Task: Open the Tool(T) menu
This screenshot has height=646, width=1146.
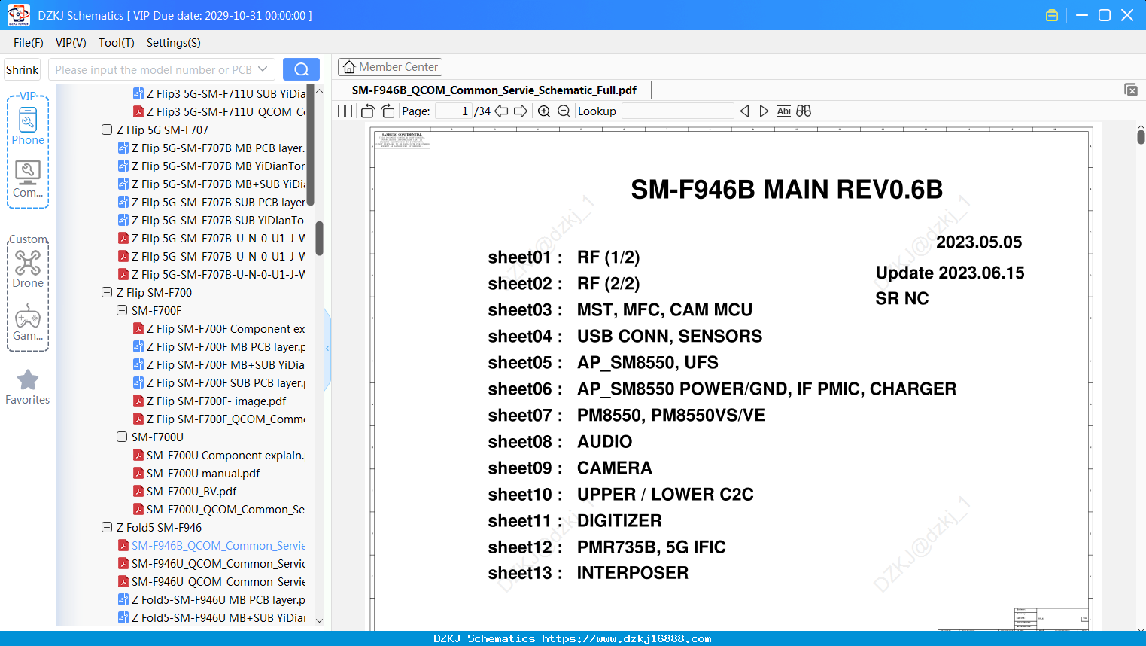Action: tap(117, 43)
